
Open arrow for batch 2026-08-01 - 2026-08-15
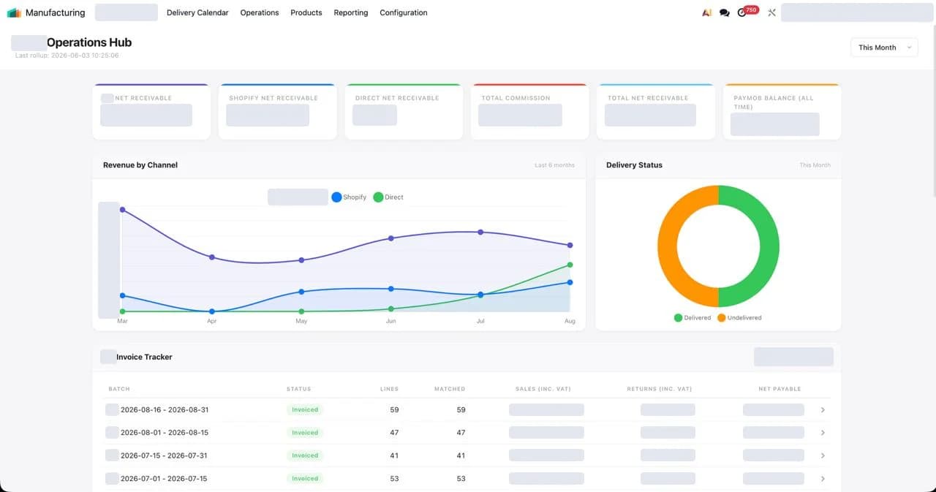[x=823, y=433]
